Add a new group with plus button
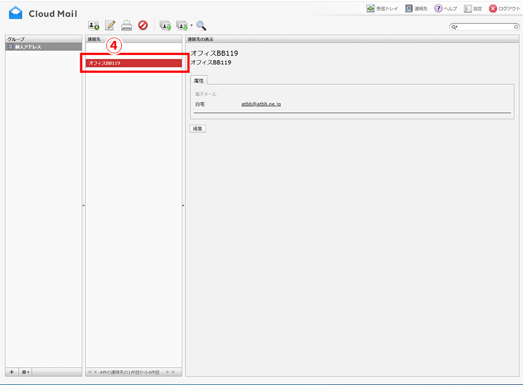The height and width of the screenshot is (385, 523). (x=12, y=372)
